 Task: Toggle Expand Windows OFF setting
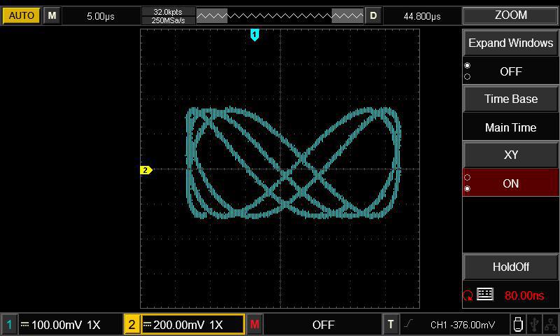tap(510, 71)
